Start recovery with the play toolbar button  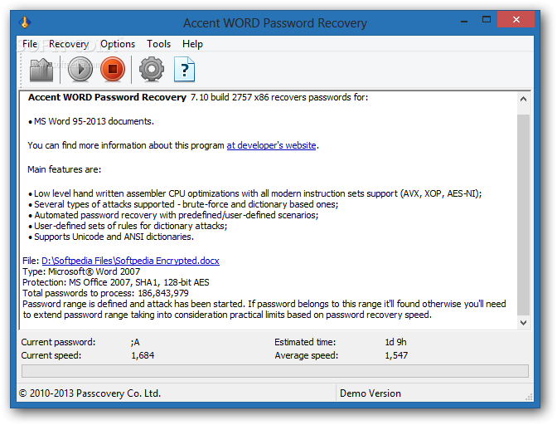tap(80, 69)
